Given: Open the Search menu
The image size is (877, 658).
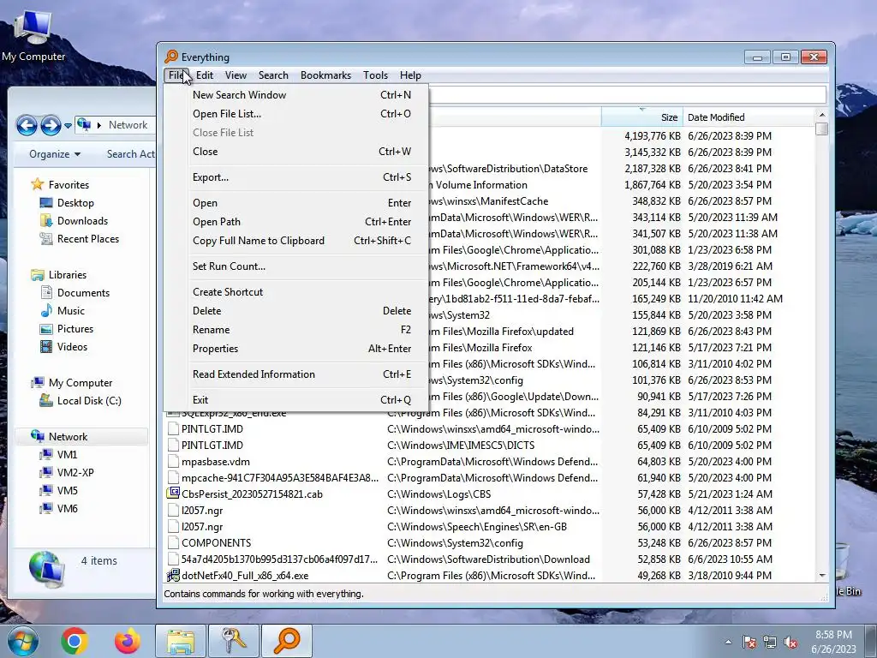Looking at the screenshot, I should point(273,75).
